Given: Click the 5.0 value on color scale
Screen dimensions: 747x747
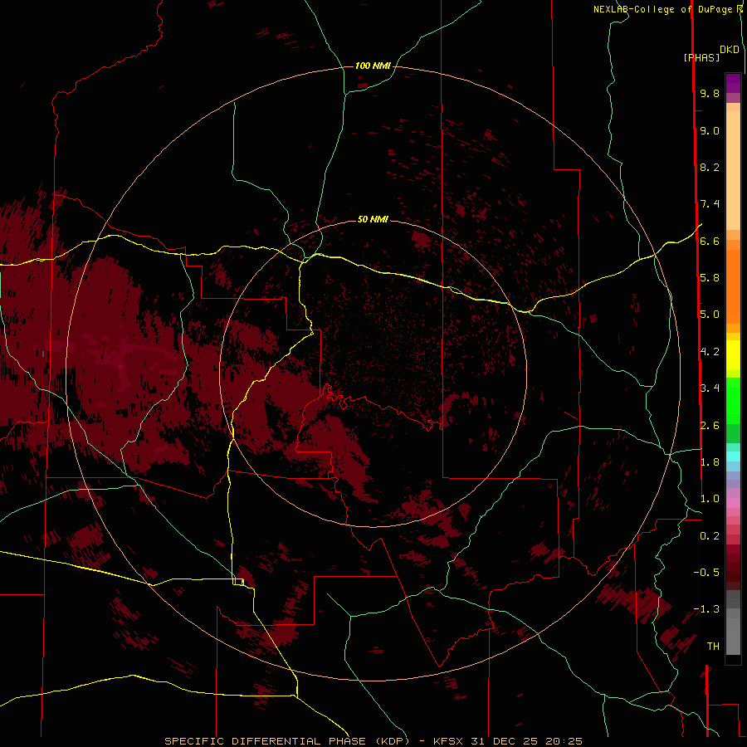Looking at the screenshot, I should click(710, 315).
